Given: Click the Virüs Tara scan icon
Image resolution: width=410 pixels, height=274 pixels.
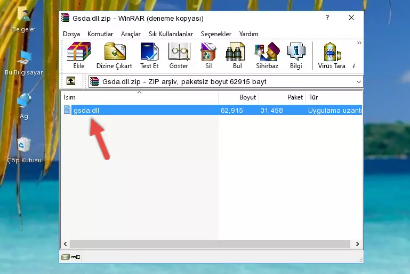Looking at the screenshot, I should pyautogui.click(x=332, y=55).
